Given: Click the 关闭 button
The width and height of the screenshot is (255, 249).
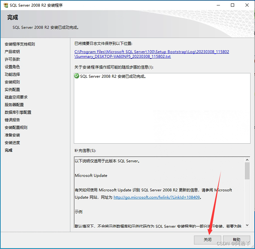Looking at the screenshot, I should [x=207, y=240].
